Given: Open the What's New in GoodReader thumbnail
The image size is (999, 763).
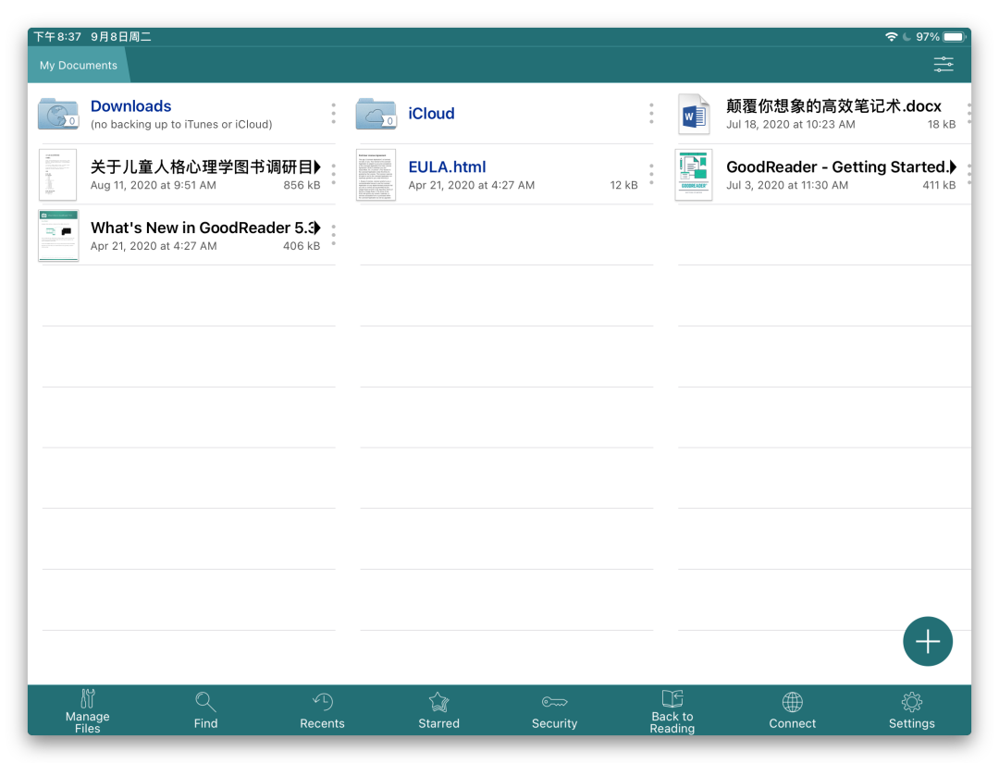Looking at the screenshot, I should click(x=58, y=236).
